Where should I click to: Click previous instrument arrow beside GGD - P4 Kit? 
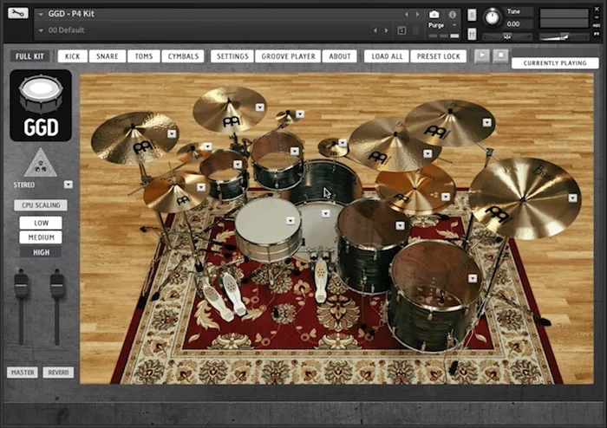(407, 15)
